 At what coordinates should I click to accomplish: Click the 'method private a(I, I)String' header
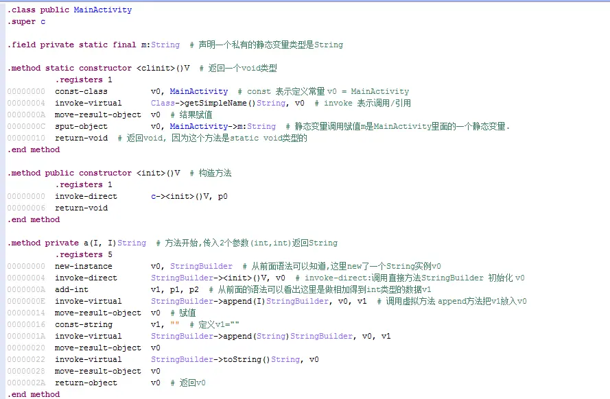pyautogui.click(x=77, y=243)
